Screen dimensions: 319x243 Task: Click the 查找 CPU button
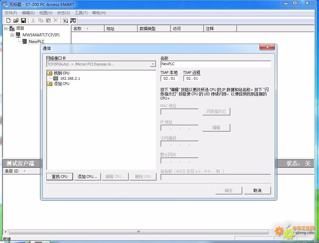pyautogui.click(x=60, y=177)
